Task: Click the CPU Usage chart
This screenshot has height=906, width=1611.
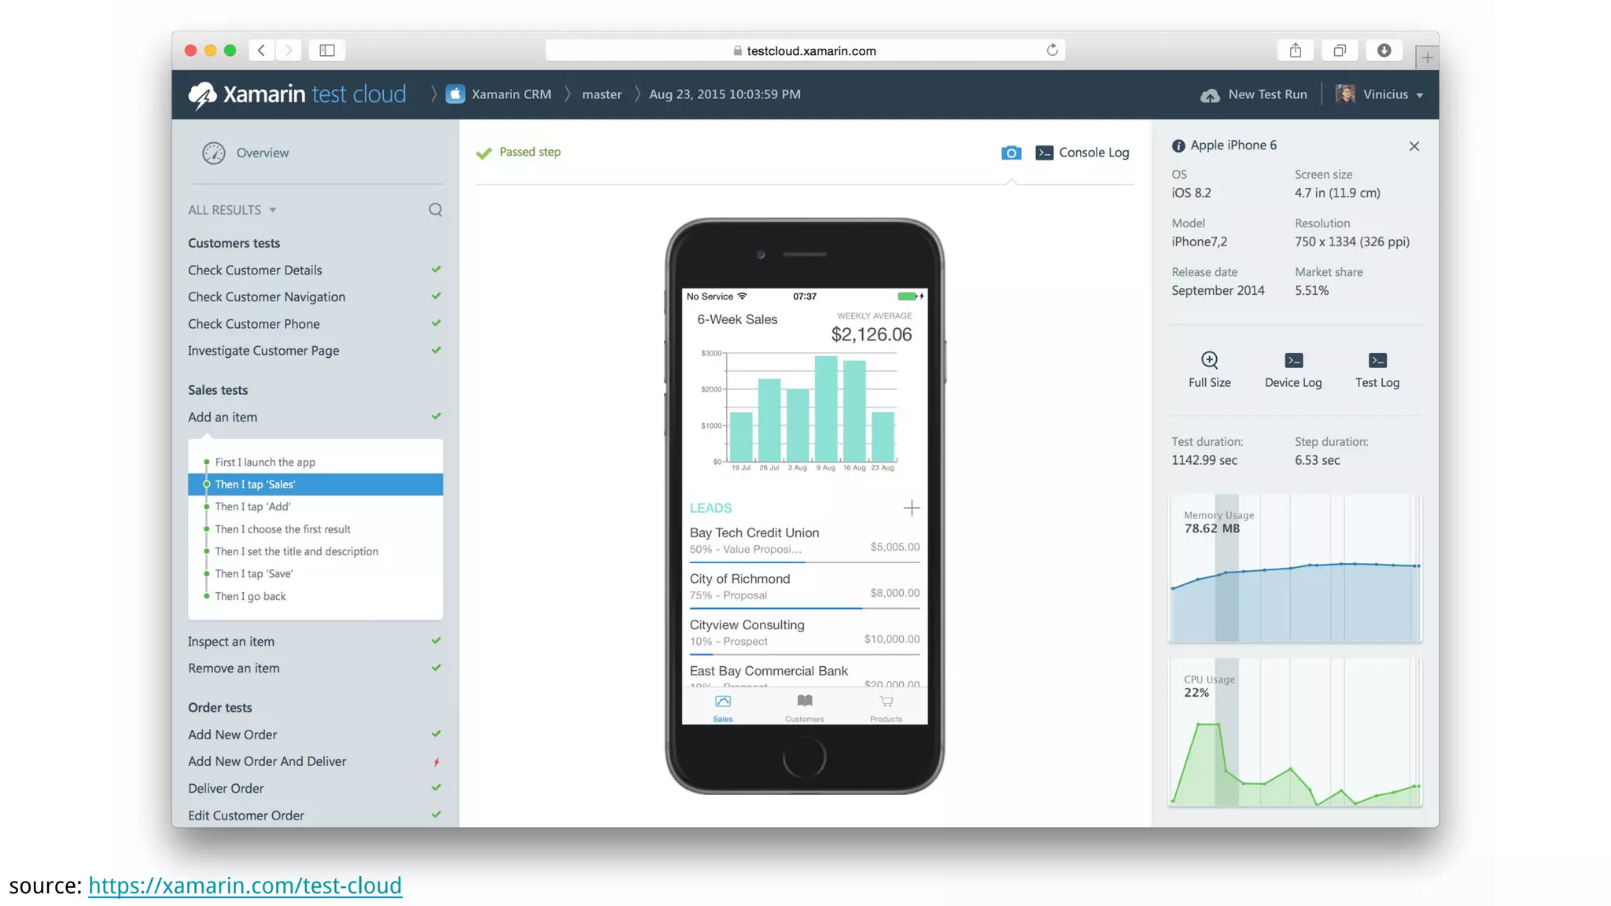Action: tap(1295, 732)
